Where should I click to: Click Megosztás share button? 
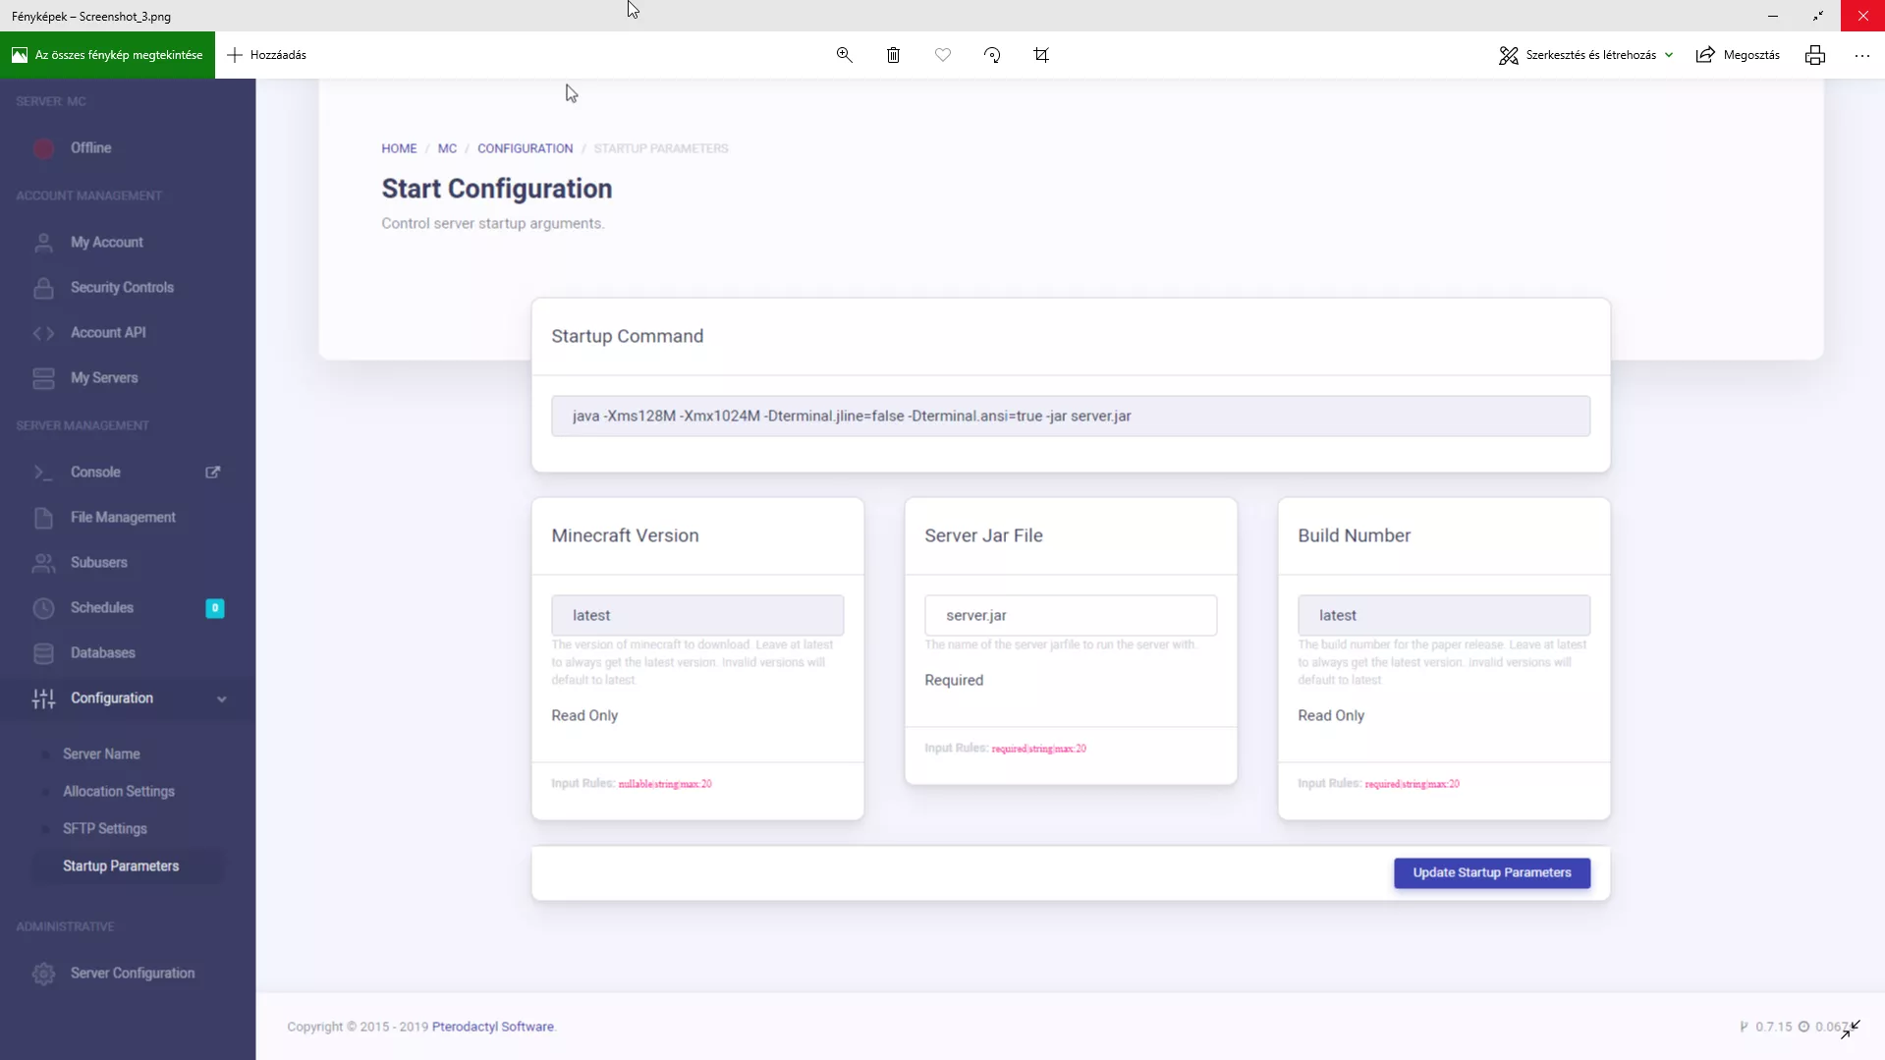coord(1738,55)
